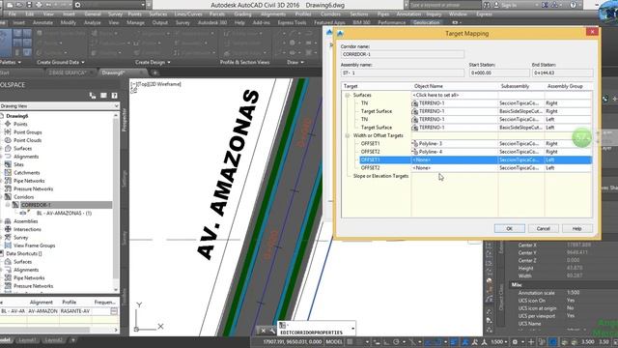Viewport: 618px width, 348px height.
Task: Collapse the Surfaces target group
Action: (x=348, y=95)
